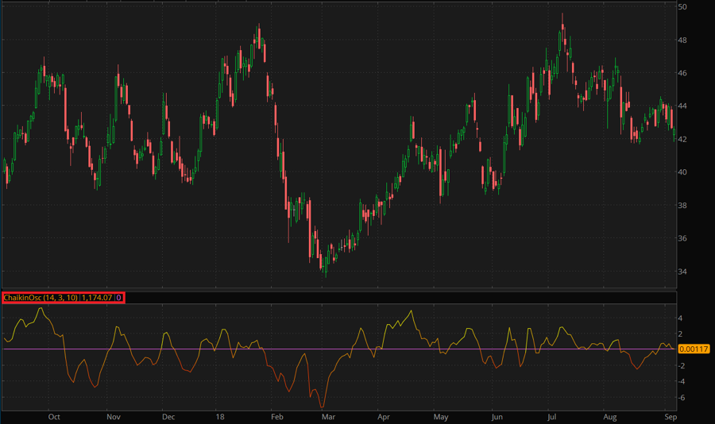Click the Oct label on time axis
The height and width of the screenshot is (424, 715).
pyautogui.click(x=54, y=416)
